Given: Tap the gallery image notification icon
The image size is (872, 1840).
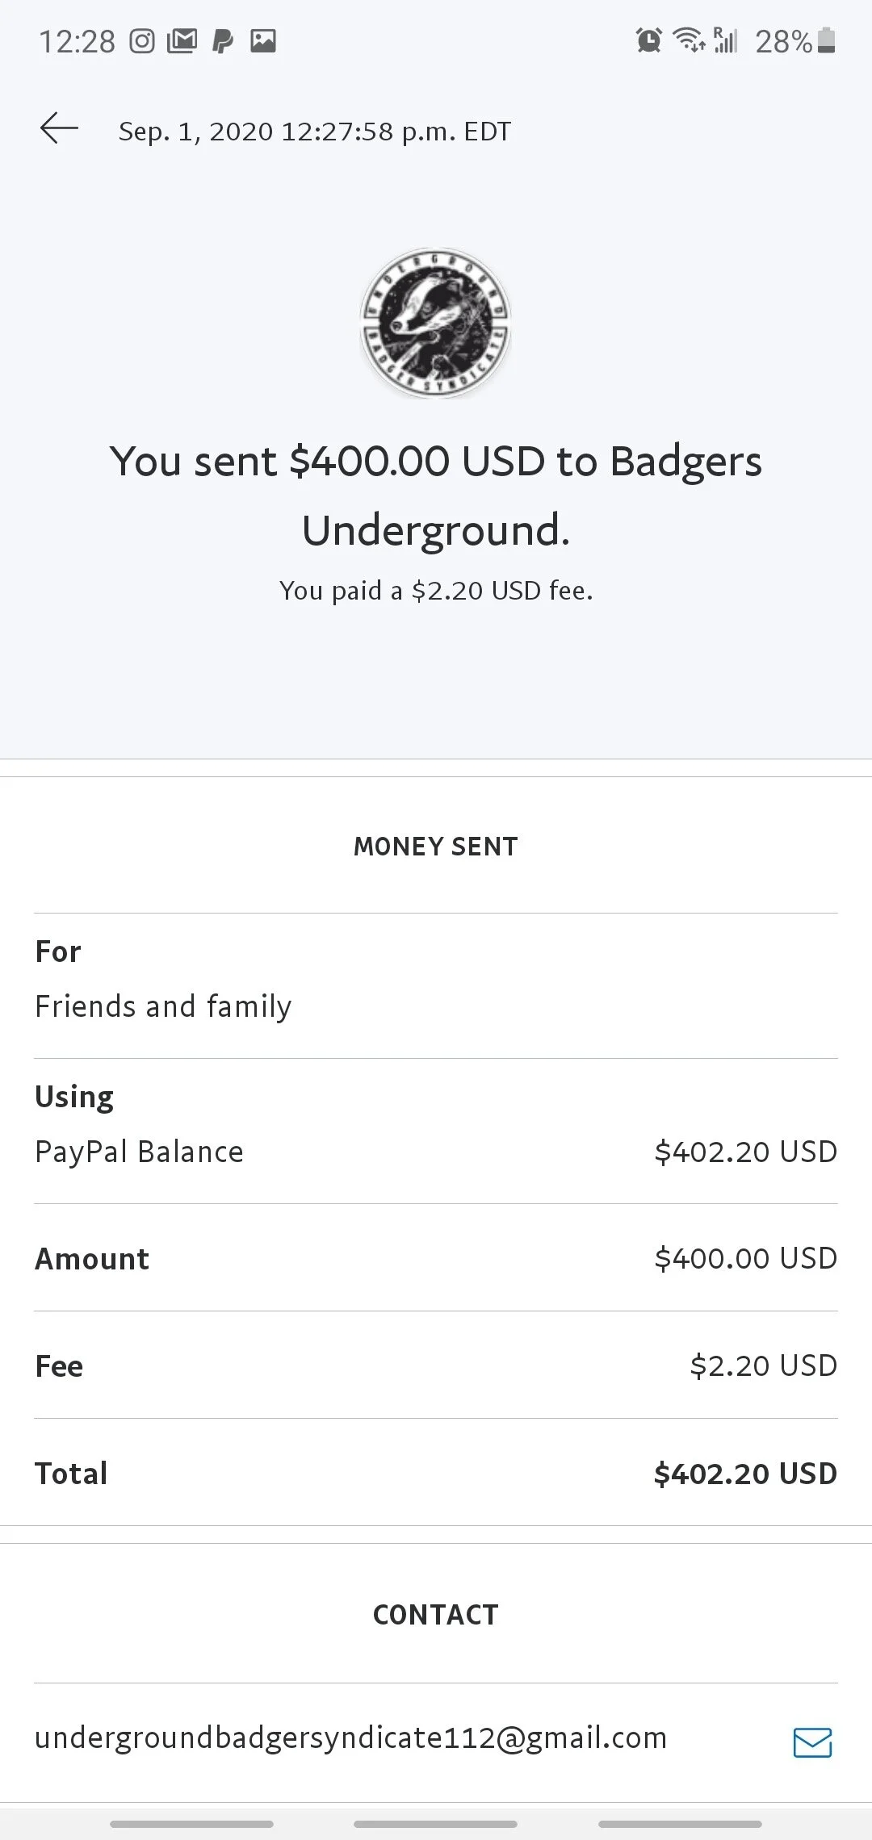Looking at the screenshot, I should (x=263, y=41).
